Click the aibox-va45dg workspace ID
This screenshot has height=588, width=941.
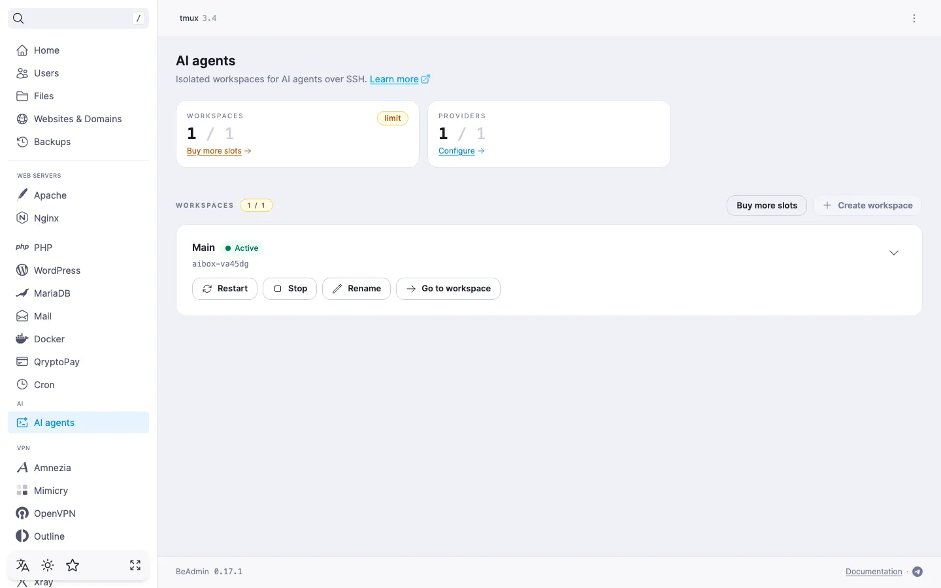point(220,264)
